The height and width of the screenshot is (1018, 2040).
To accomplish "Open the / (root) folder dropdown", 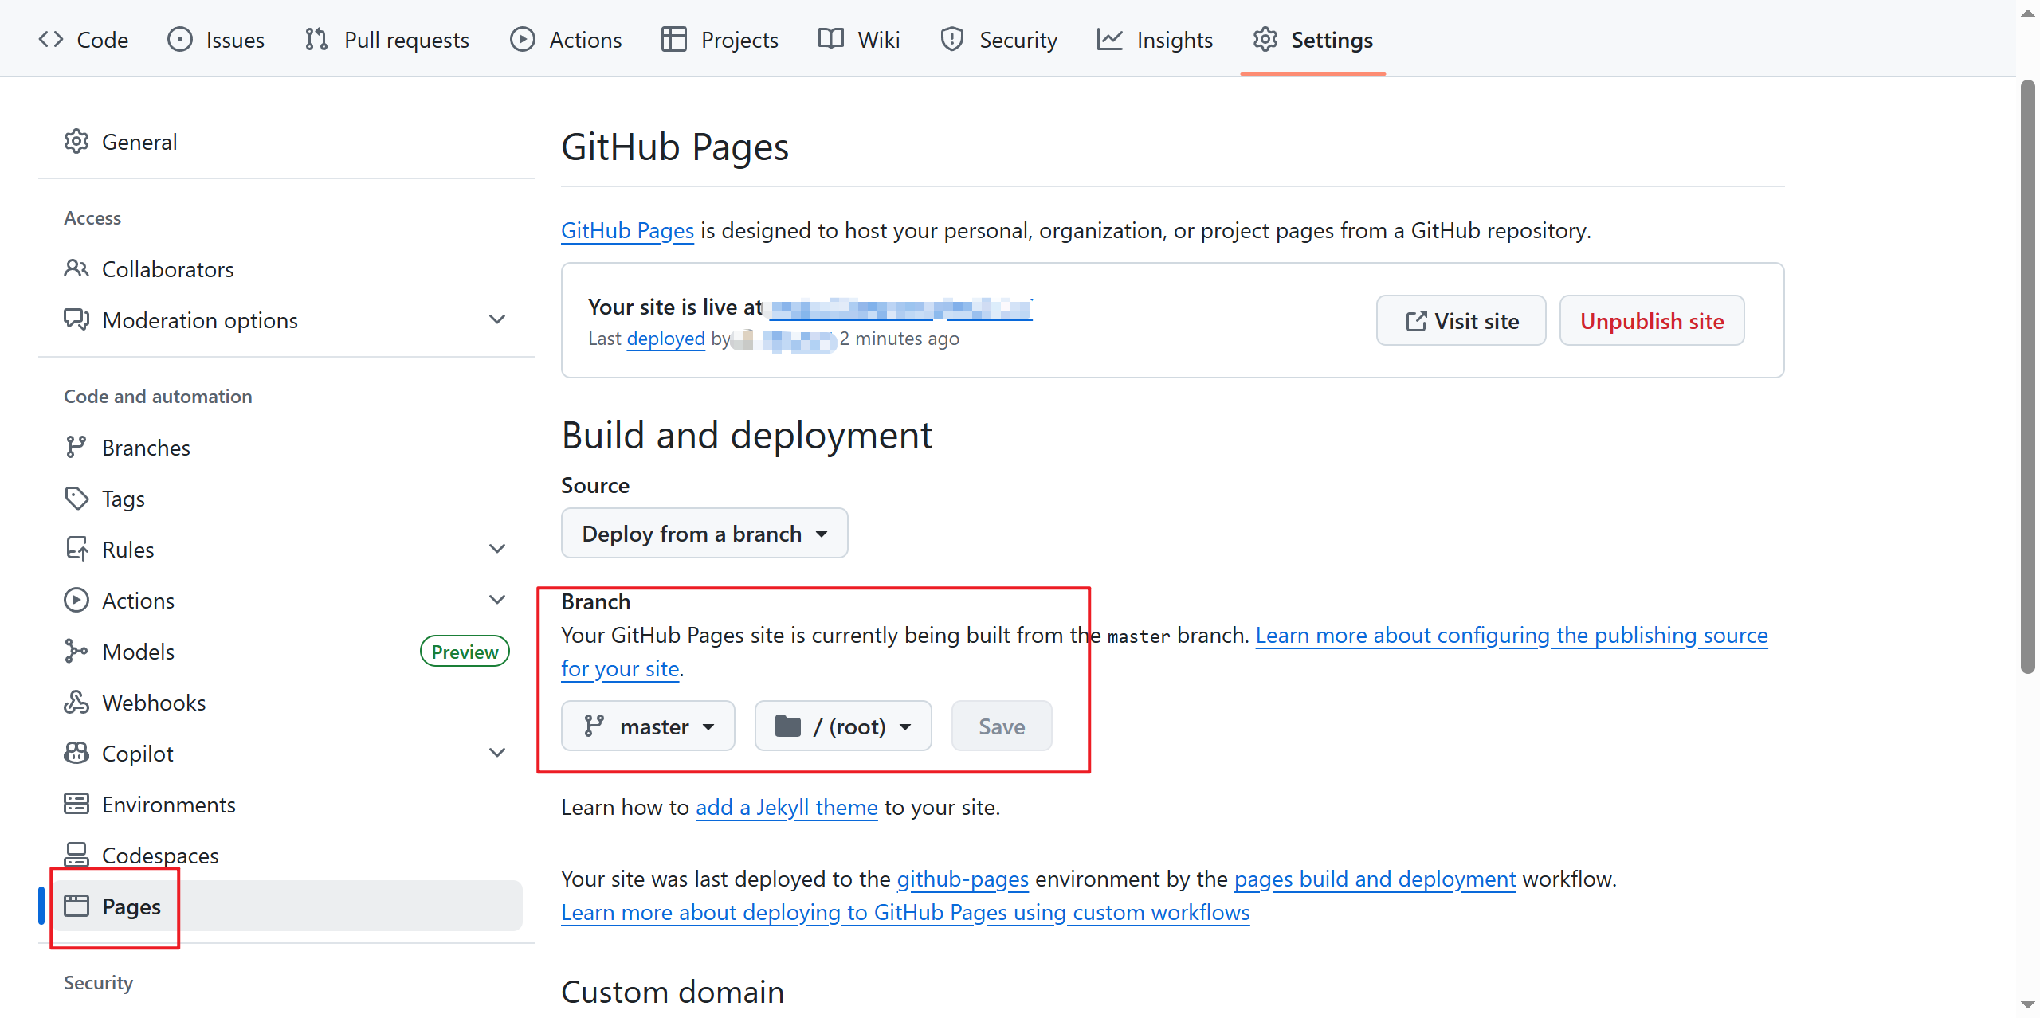I will tap(843, 726).
